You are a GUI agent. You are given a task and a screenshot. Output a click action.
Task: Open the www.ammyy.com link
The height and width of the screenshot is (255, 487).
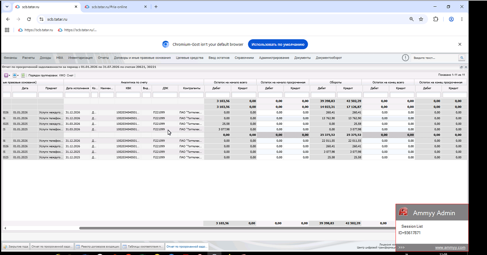click(x=450, y=247)
